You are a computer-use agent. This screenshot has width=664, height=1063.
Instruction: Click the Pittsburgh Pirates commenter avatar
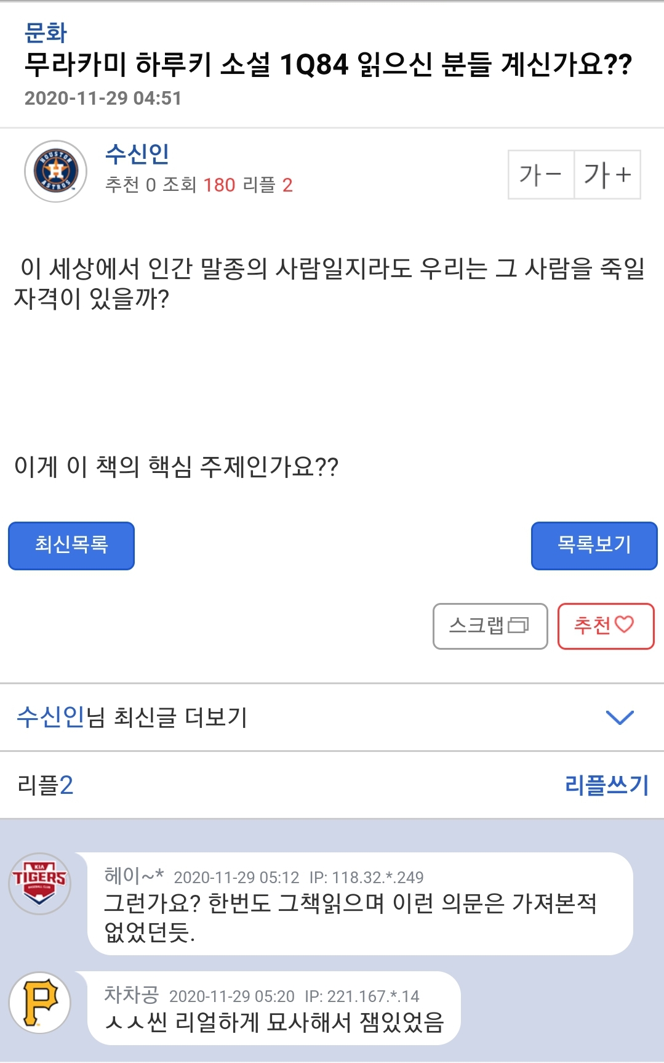point(40,1002)
